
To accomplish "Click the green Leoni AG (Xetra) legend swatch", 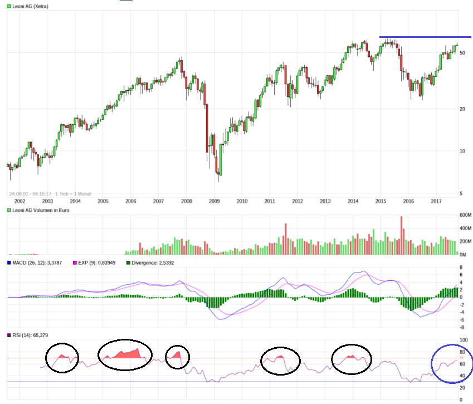I will click(x=9, y=6).
